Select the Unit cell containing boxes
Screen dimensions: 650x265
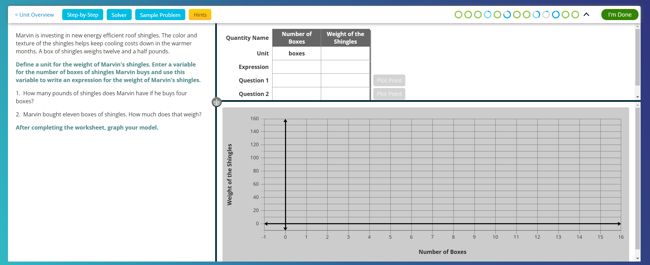(296, 53)
